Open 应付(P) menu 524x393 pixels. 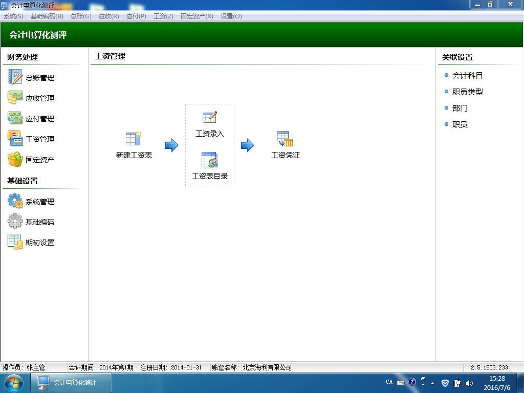136,16
